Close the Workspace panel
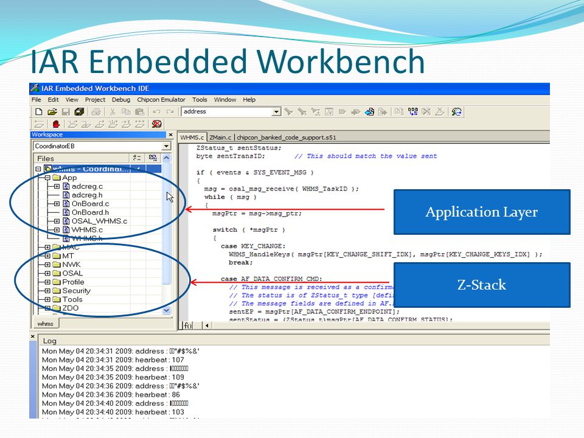This screenshot has width=584, height=438. [x=171, y=135]
